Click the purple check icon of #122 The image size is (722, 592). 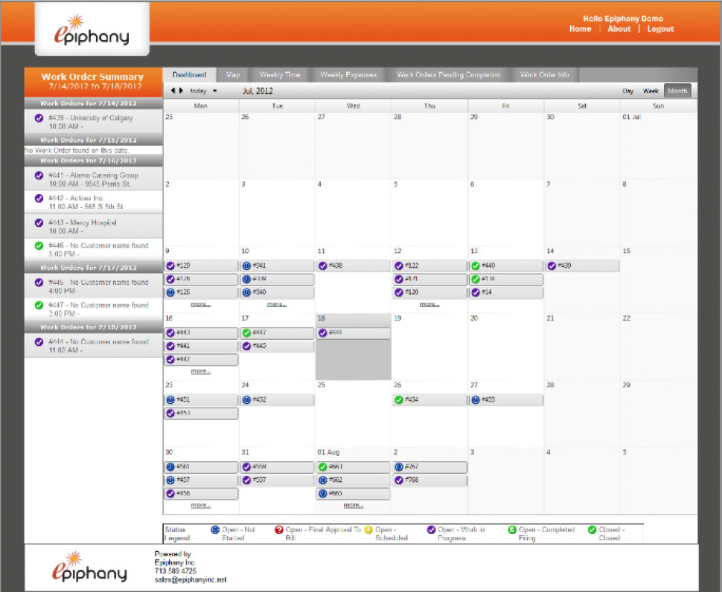(x=399, y=266)
